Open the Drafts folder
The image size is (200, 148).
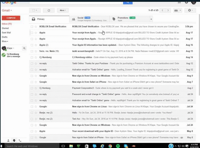(5, 37)
